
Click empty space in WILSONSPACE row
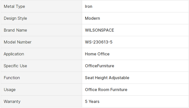point(151,30)
